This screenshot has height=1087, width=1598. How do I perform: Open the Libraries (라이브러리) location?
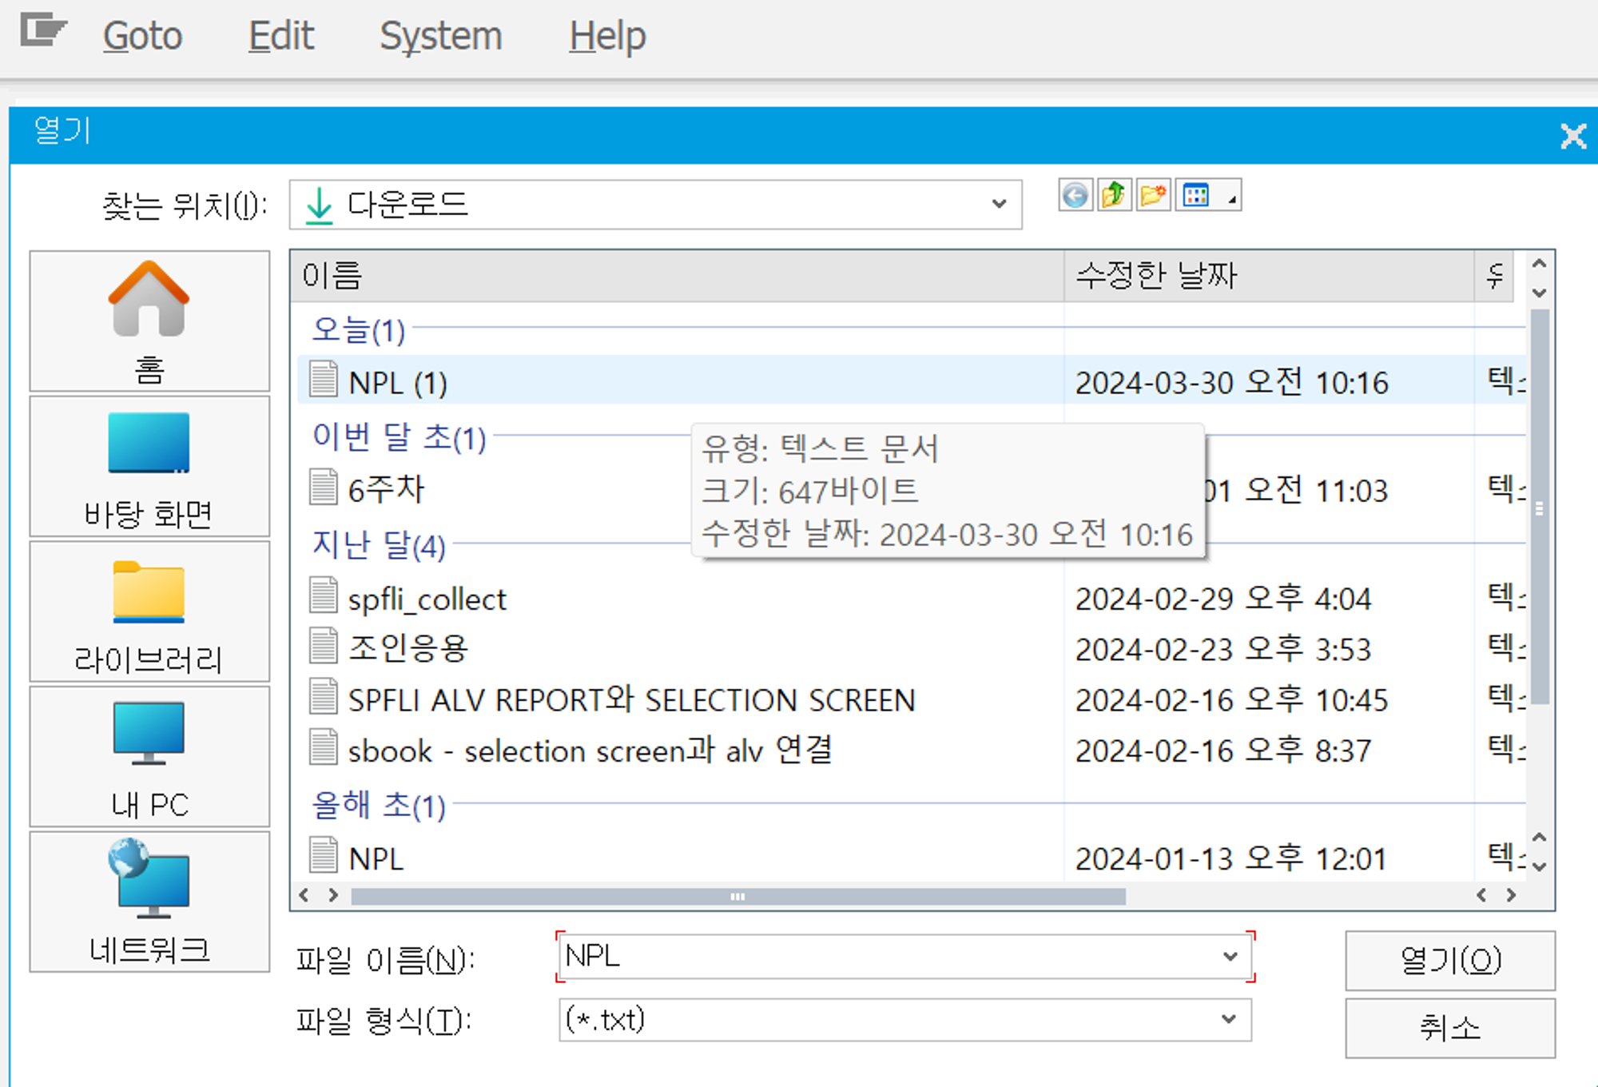[x=149, y=612]
